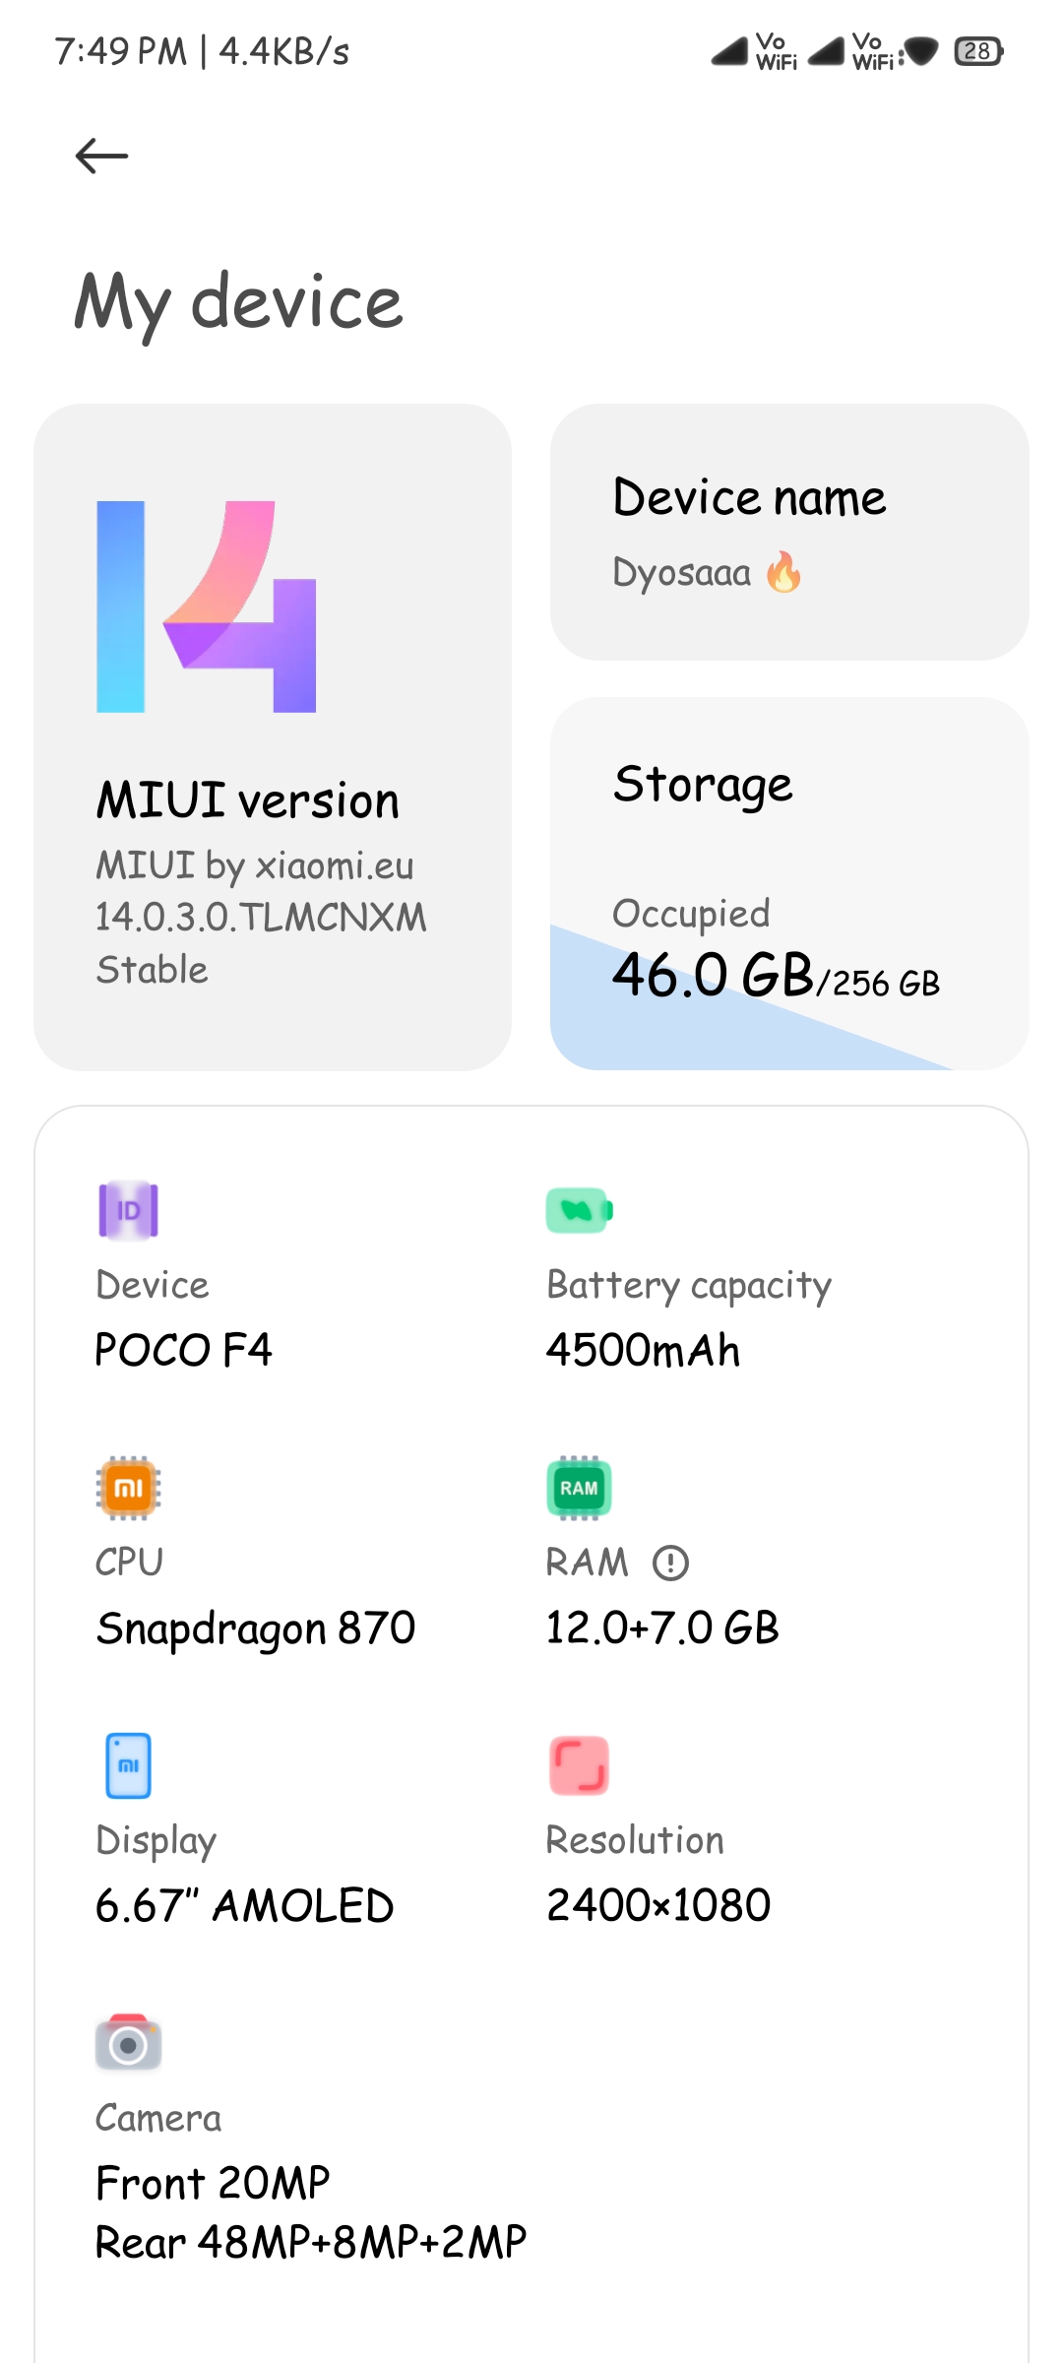Tap the green battery capacity icon
The image size is (1063, 2363).
pos(579,1210)
